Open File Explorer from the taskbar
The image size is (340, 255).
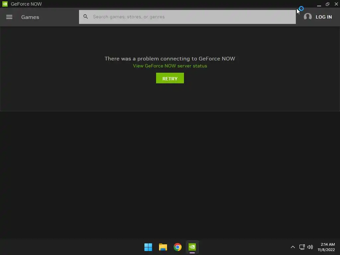163,247
